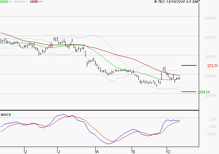Screen dimensions: 219x154
Task: Click the TEC 13/10/2024 timestamp text
Action: pos(177,2)
